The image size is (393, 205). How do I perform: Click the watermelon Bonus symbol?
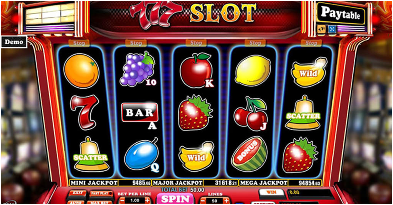(x=249, y=154)
